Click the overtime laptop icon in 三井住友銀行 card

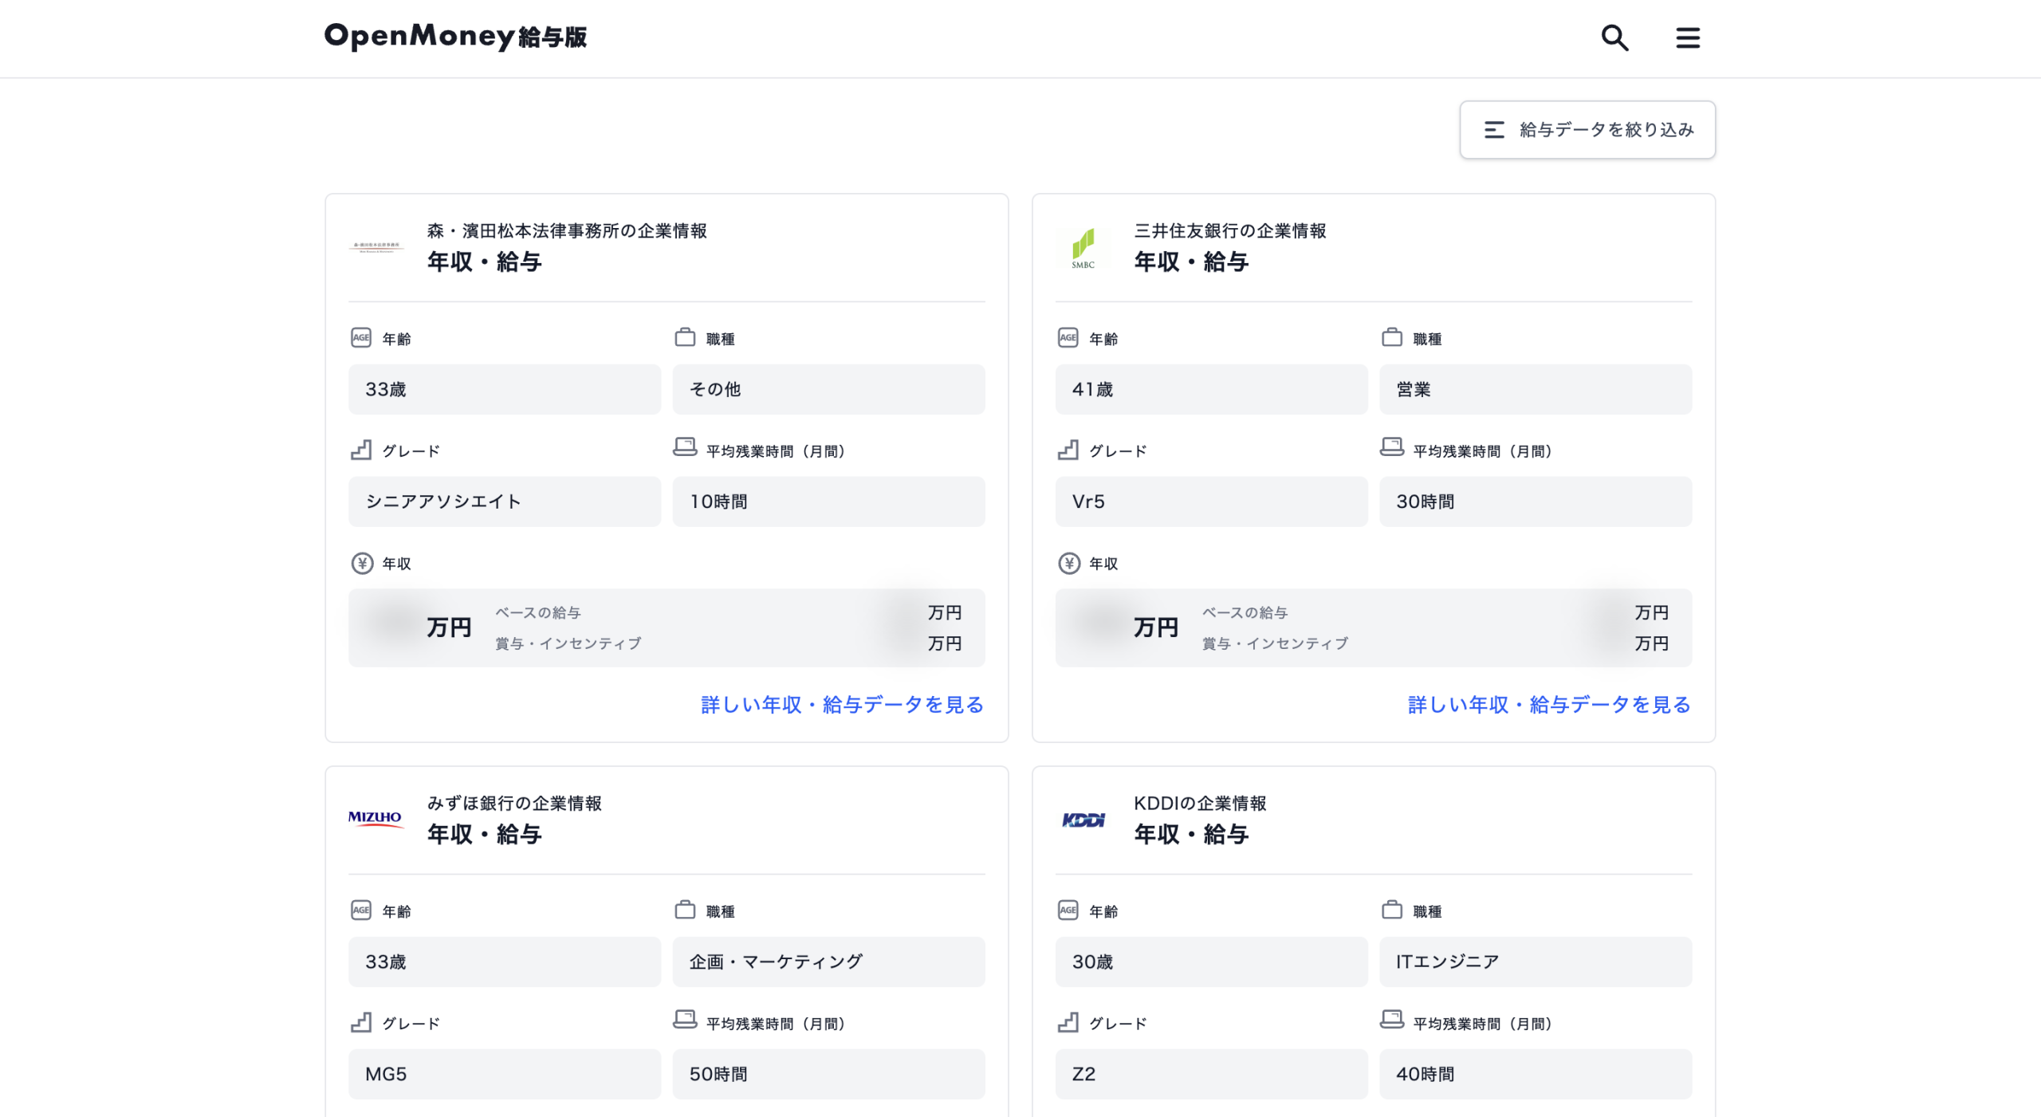click(1392, 447)
